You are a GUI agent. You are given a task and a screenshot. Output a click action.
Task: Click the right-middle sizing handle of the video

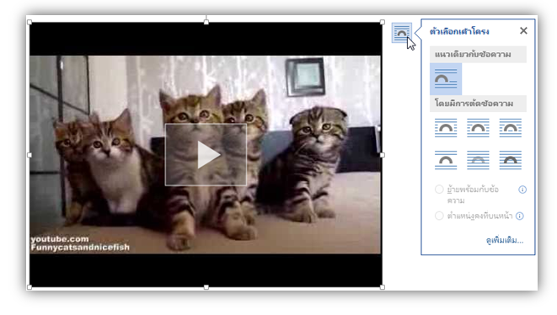(x=383, y=155)
